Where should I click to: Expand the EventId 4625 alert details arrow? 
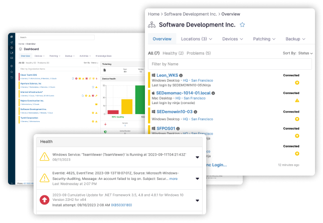click(x=197, y=179)
